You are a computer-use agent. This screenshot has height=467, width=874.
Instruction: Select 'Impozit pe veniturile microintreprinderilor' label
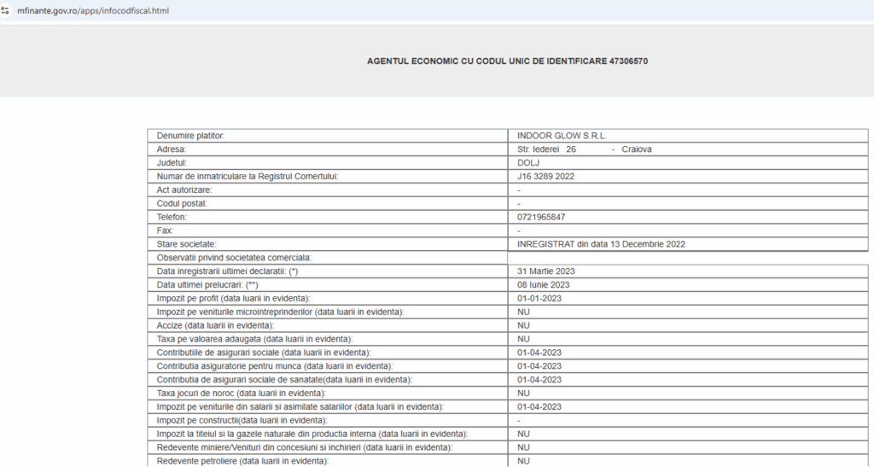coord(280,312)
